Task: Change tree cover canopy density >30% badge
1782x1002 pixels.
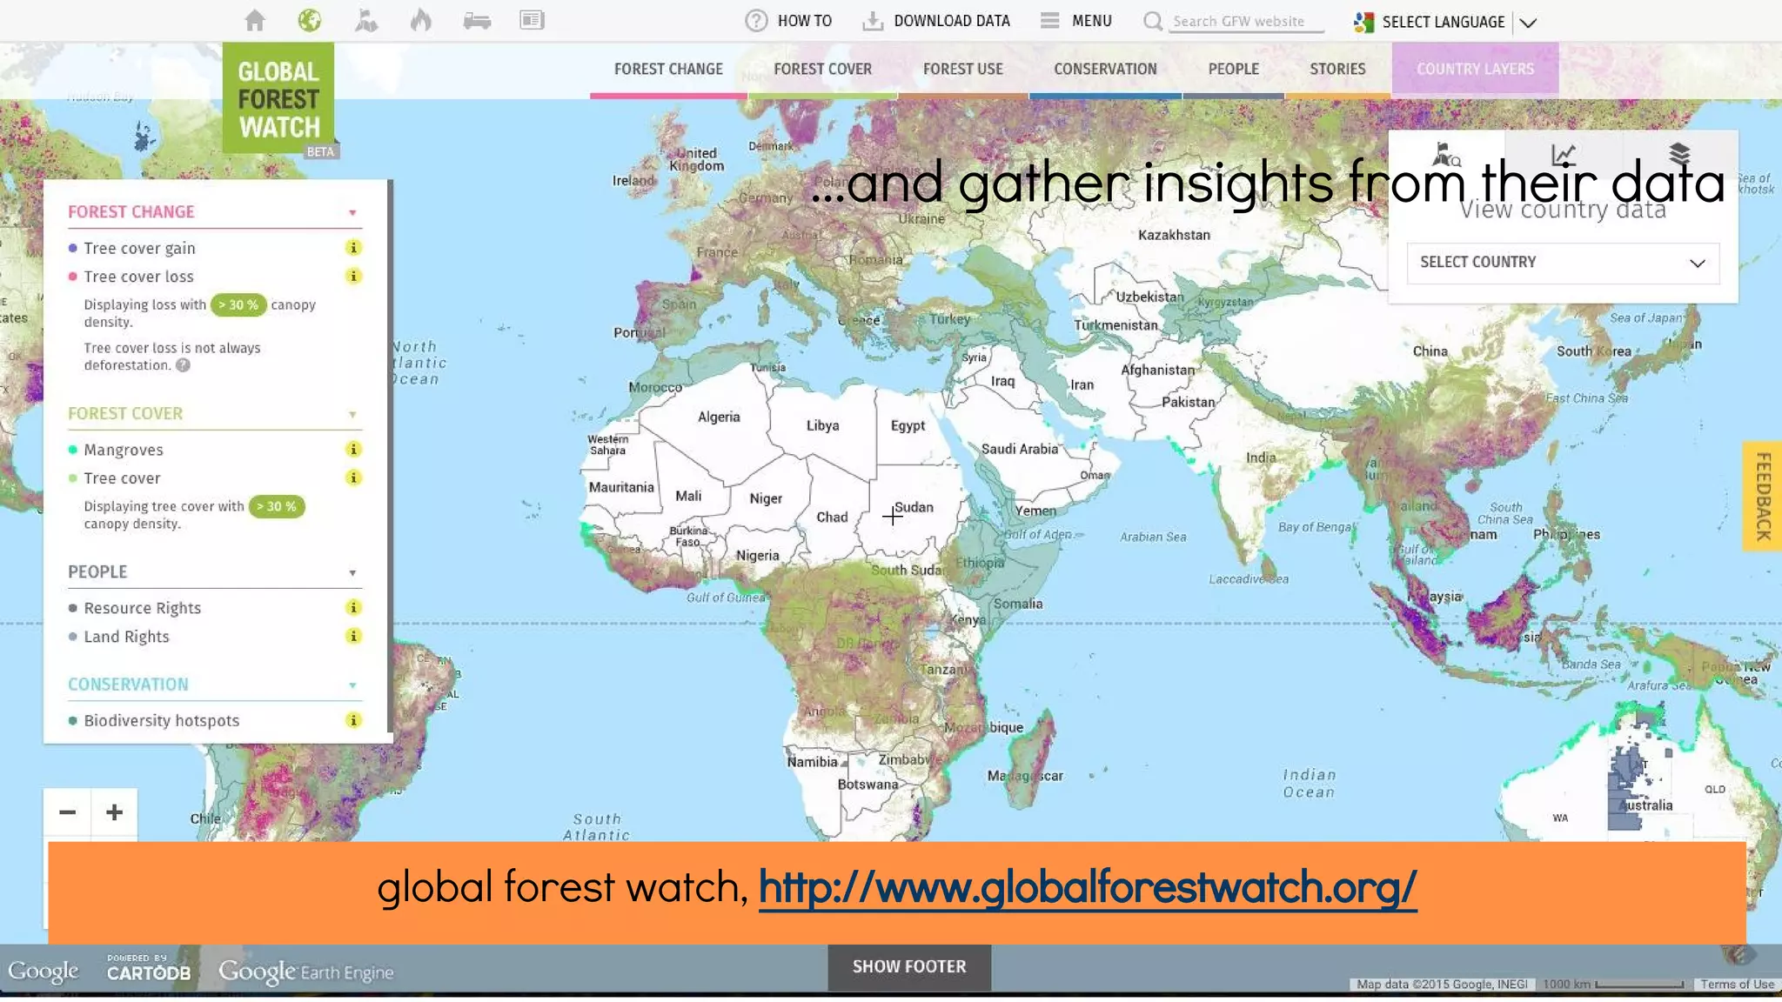Action: coord(277,506)
